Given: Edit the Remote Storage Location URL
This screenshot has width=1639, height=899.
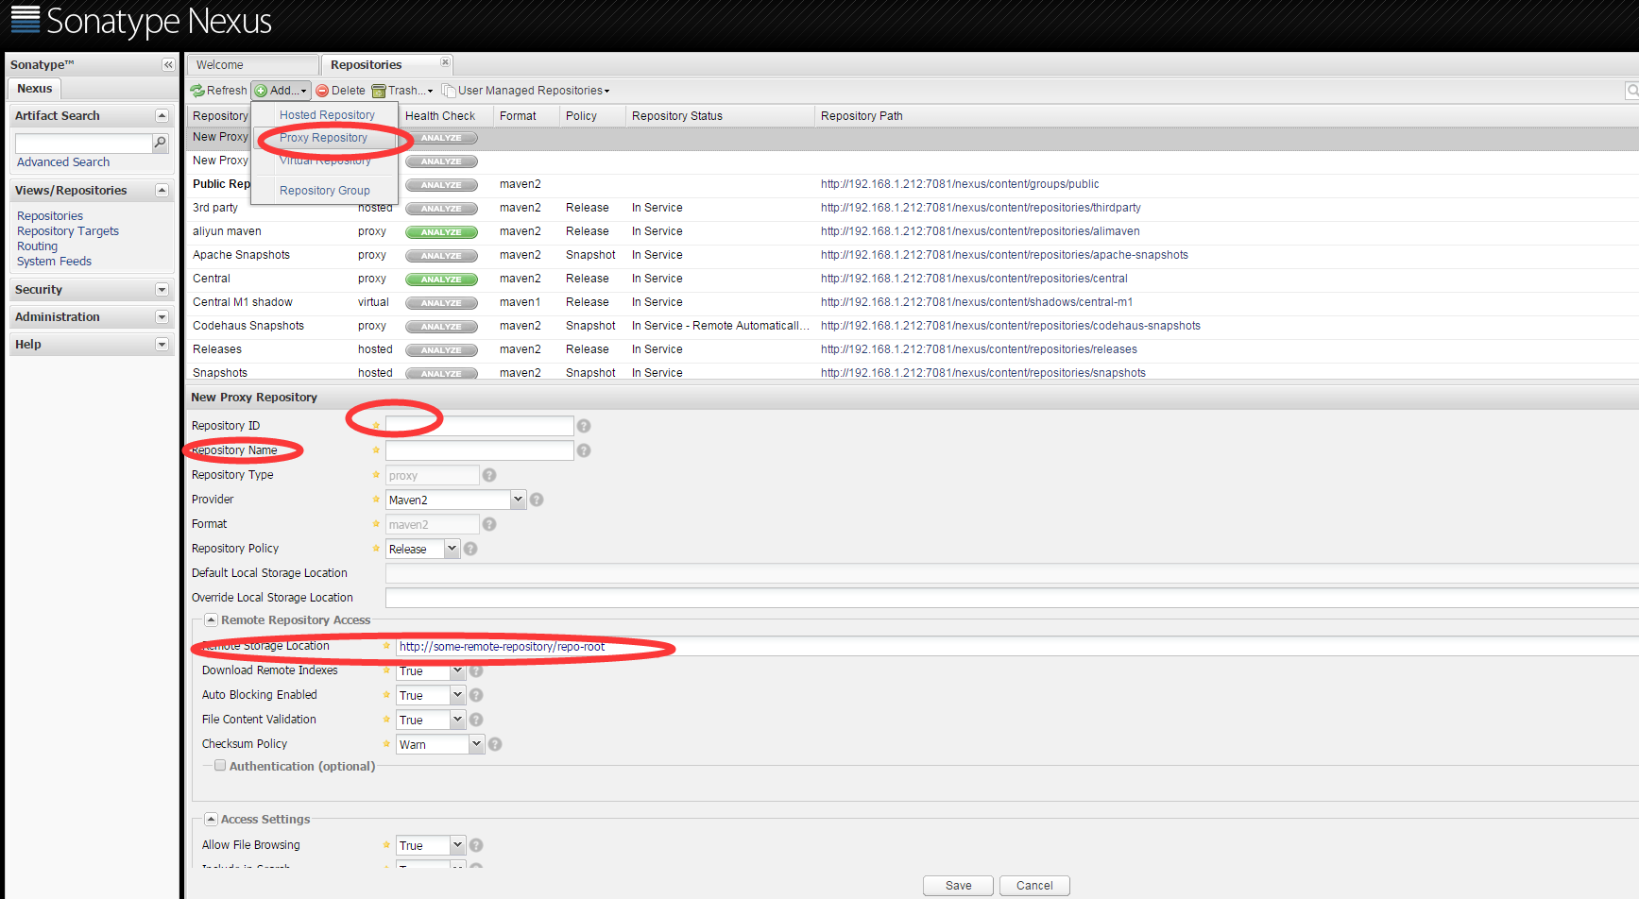Looking at the screenshot, I should pos(1016,647).
